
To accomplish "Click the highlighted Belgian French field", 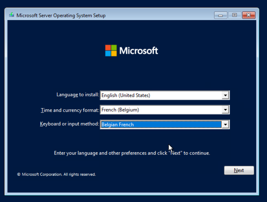I will click(165, 124).
